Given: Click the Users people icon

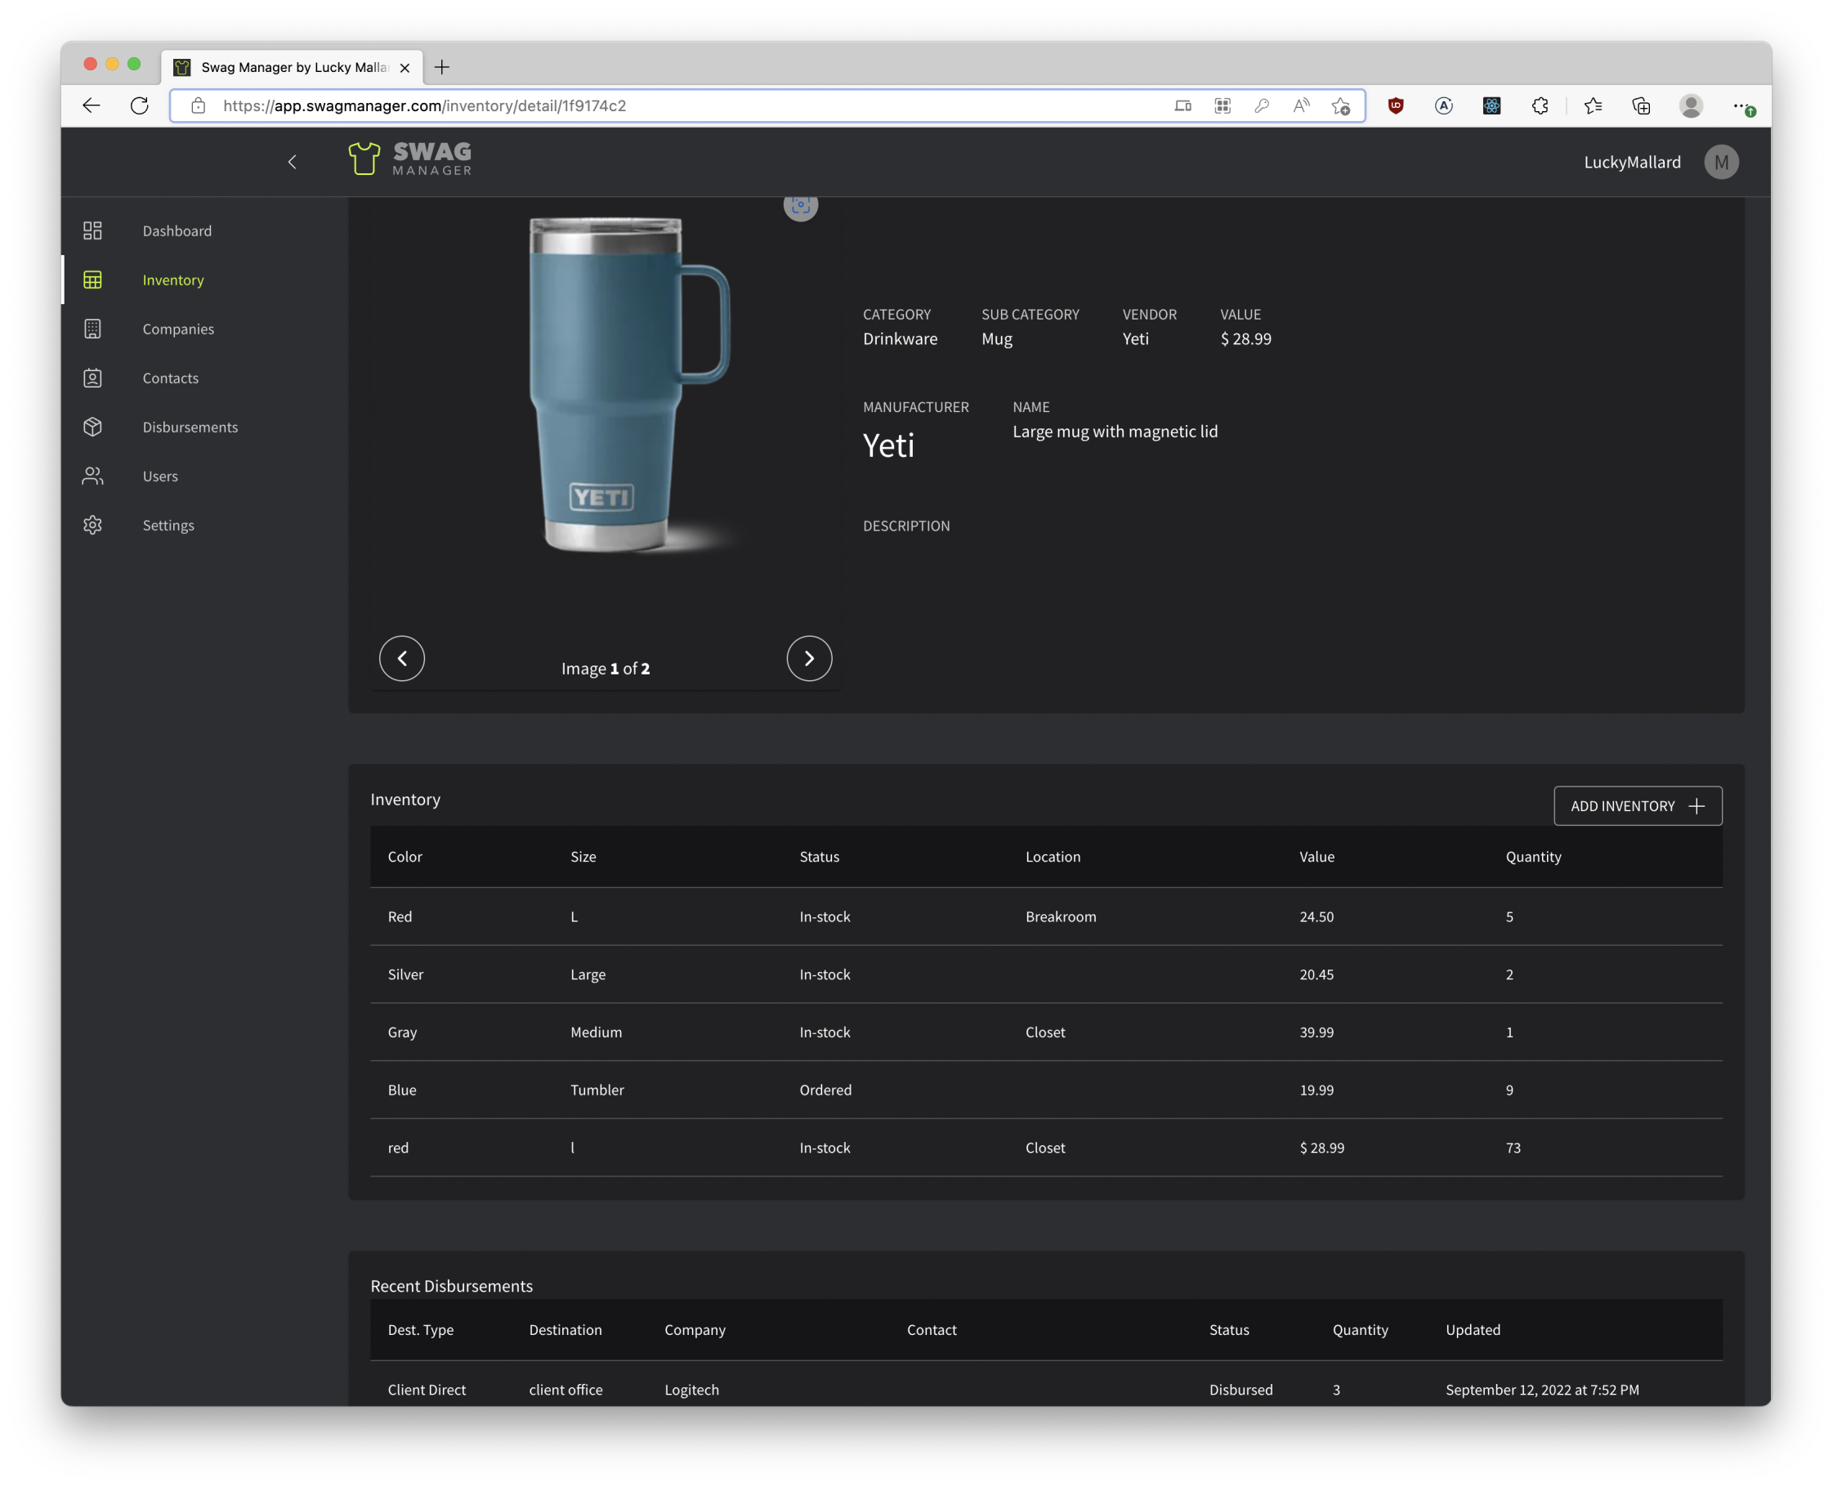Looking at the screenshot, I should (92, 477).
